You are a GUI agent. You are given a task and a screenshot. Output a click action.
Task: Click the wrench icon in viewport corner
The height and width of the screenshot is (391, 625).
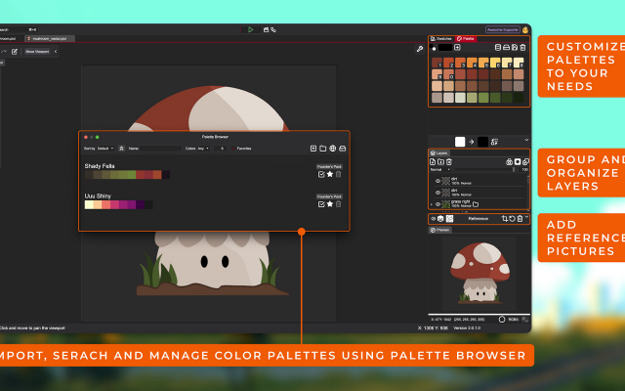click(x=420, y=49)
